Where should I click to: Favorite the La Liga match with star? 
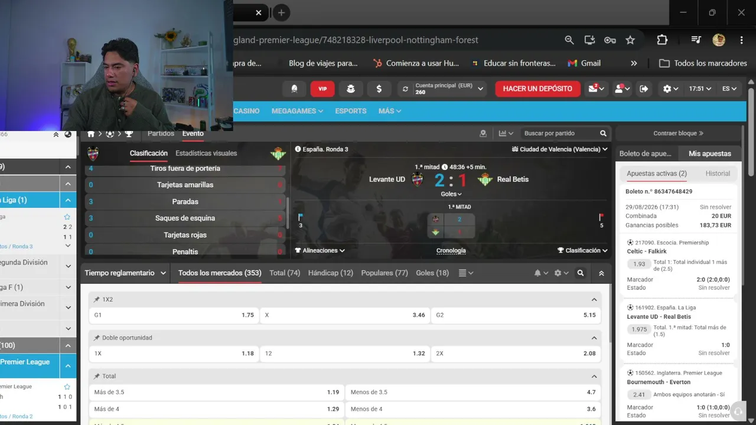(67, 217)
